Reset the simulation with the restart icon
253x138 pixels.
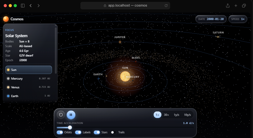pos(61,115)
